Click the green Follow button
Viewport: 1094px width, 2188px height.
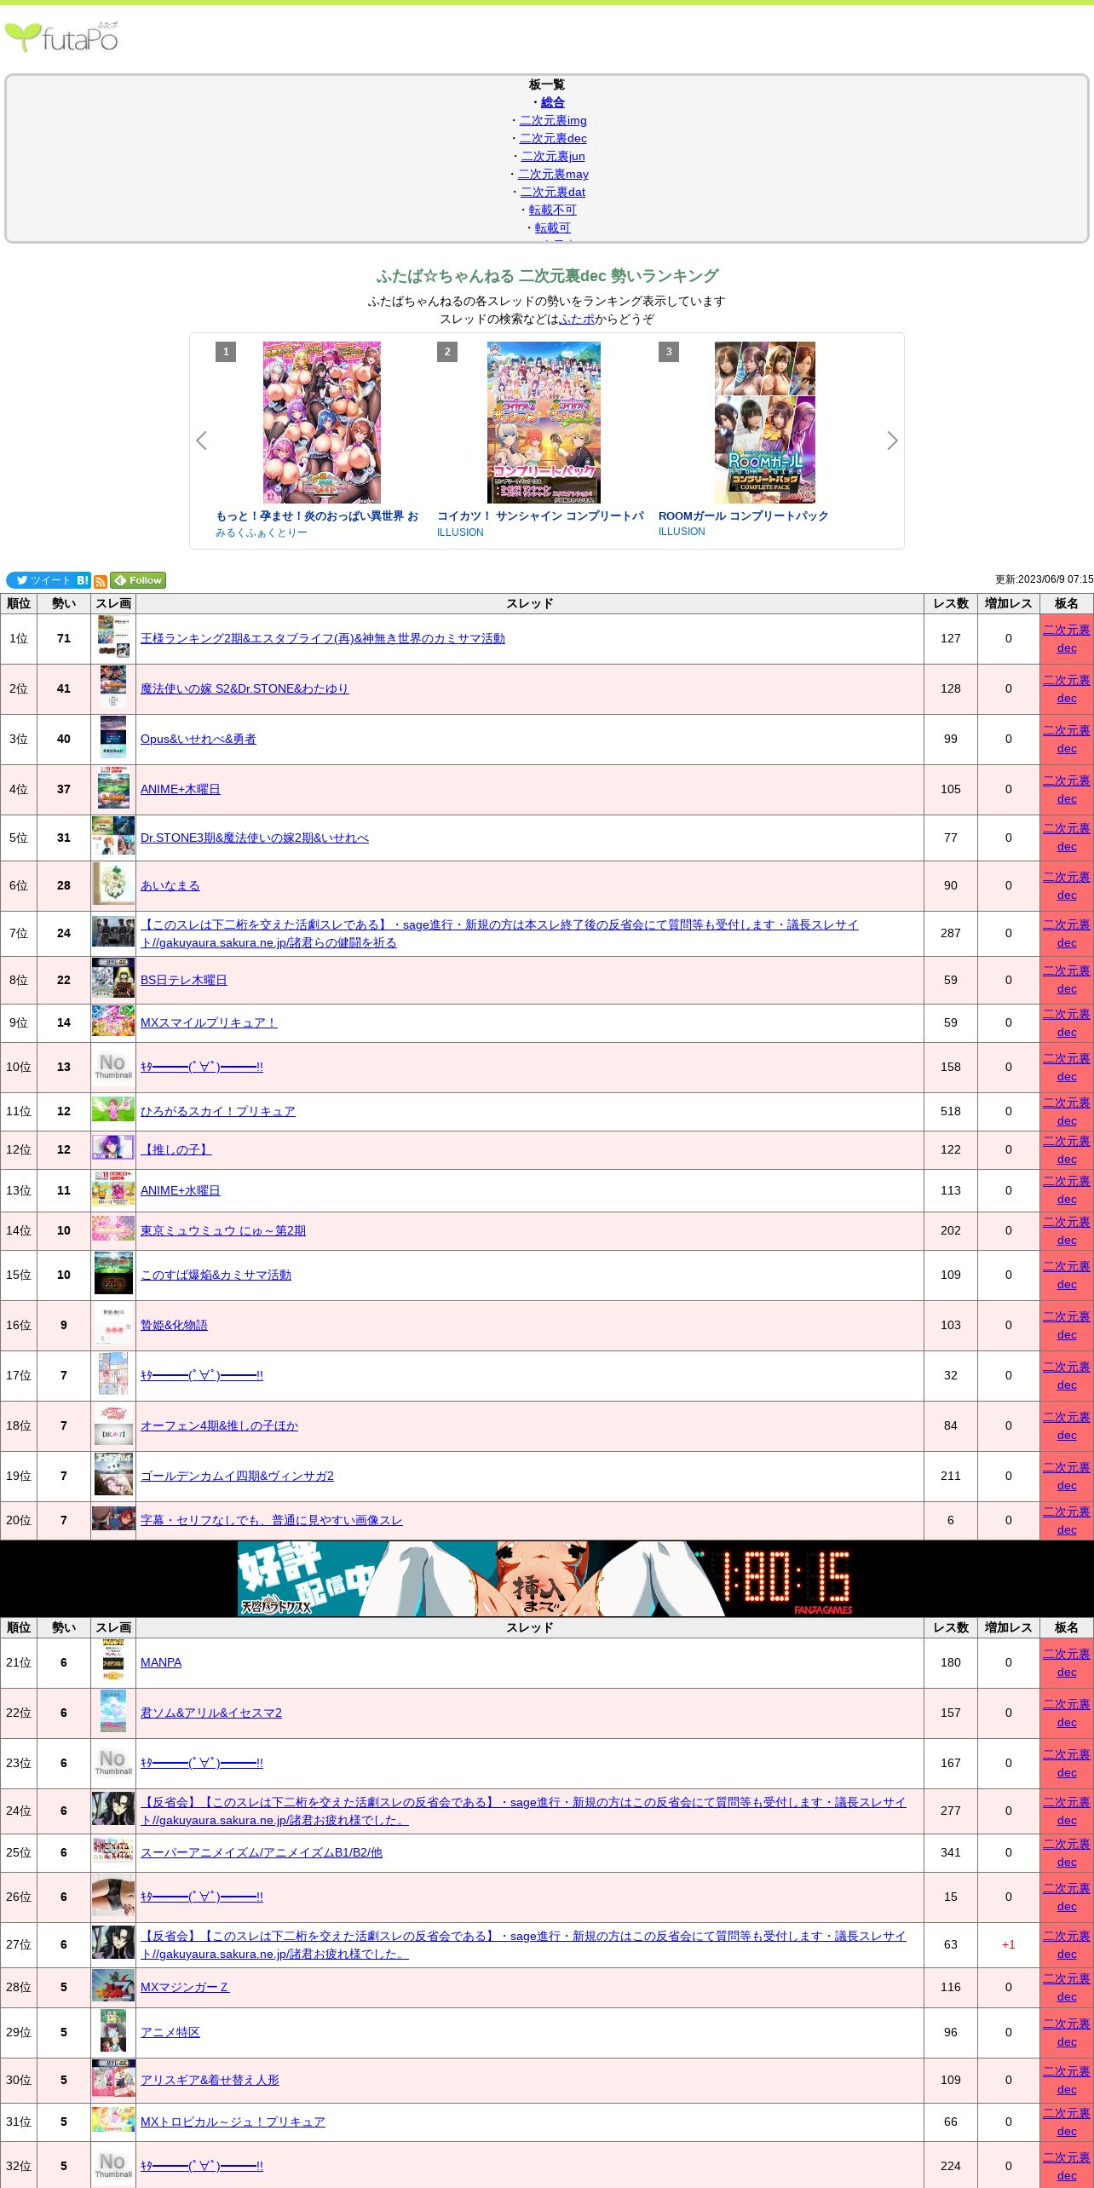138,580
